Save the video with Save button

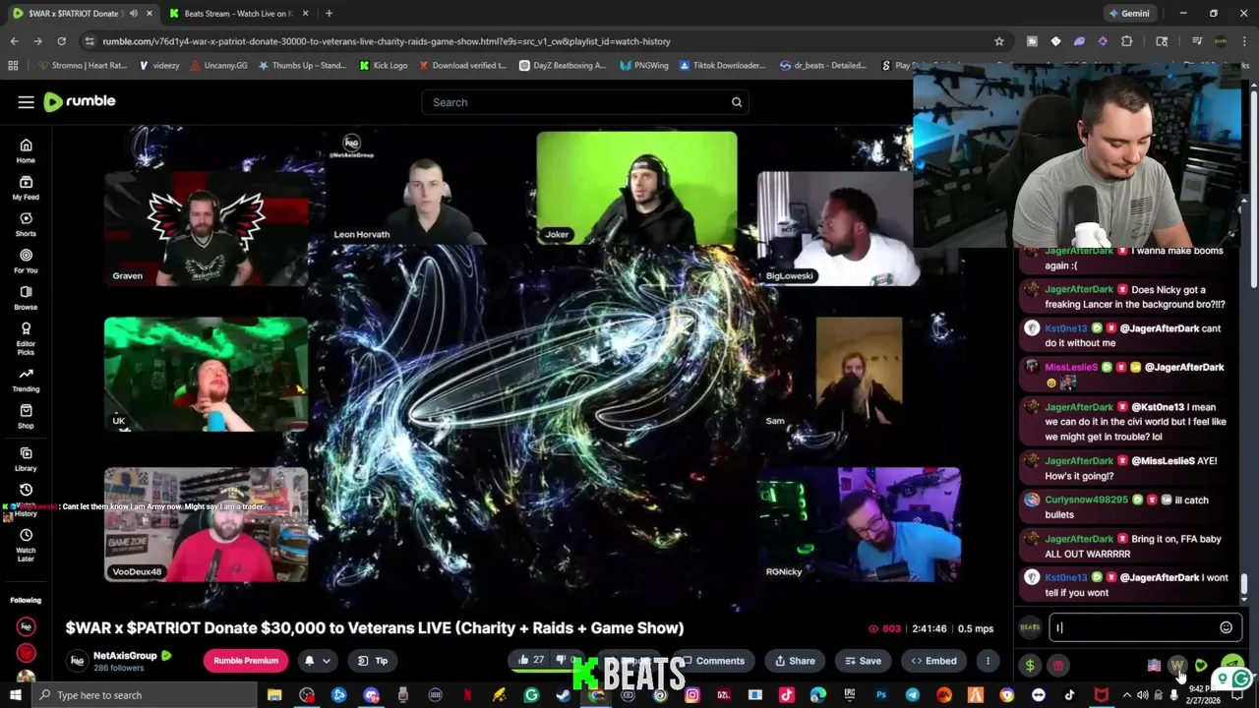click(x=864, y=661)
